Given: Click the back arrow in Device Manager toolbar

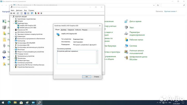Looking at the screenshot, I should (11, 13).
